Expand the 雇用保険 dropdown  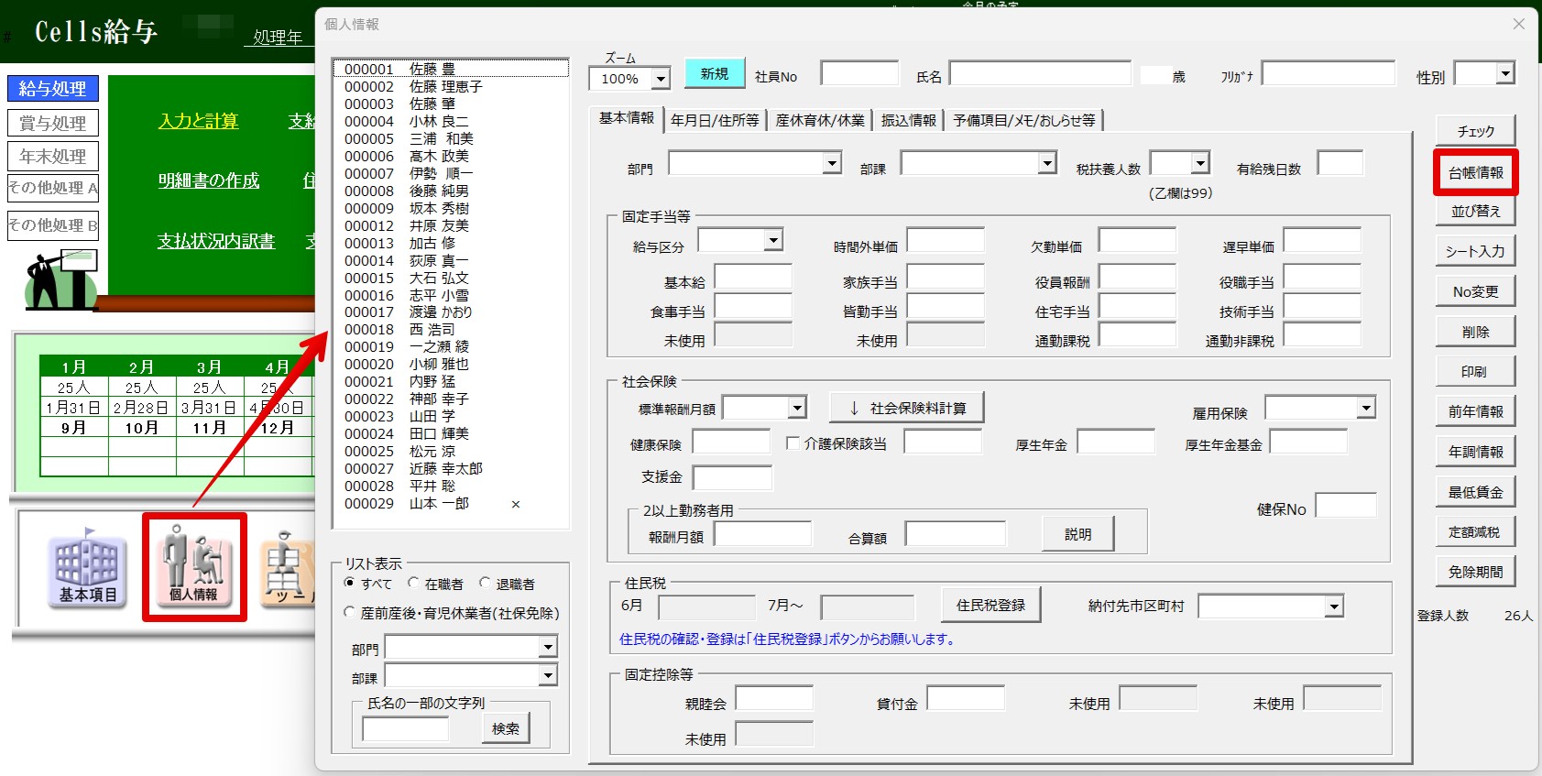pyautogui.click(x=1366, y=407)
